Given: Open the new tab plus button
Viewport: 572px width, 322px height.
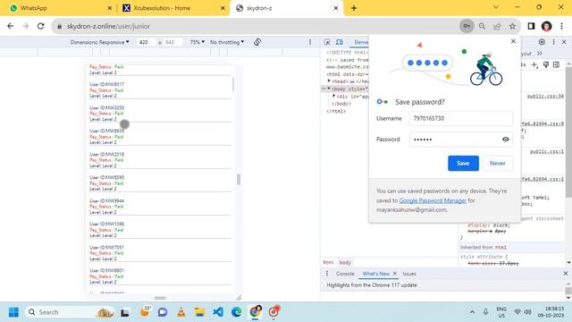Looking at the screenshot, I should click(354, 8).
